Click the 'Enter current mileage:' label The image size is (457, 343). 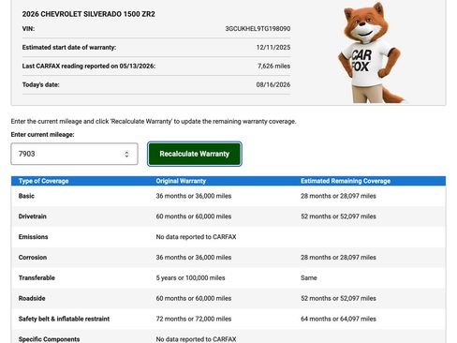click(42, 135)
